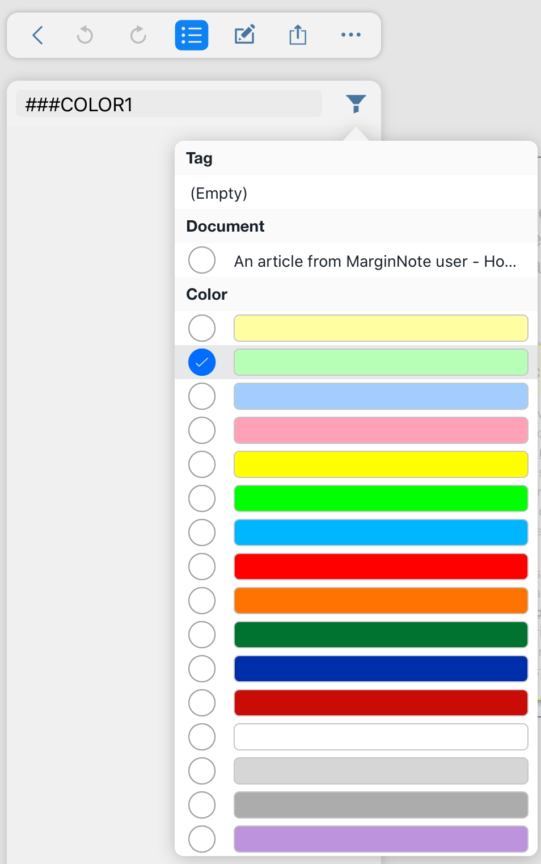Select the MarginNote article document radio button
This screenshot has width=541, height=864.
pos(202,260)
